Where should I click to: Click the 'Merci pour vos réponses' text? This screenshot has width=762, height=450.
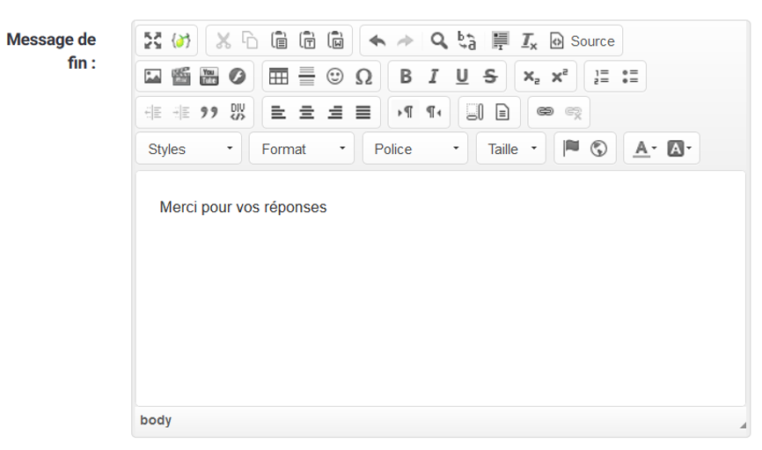(x=243, y=207)
